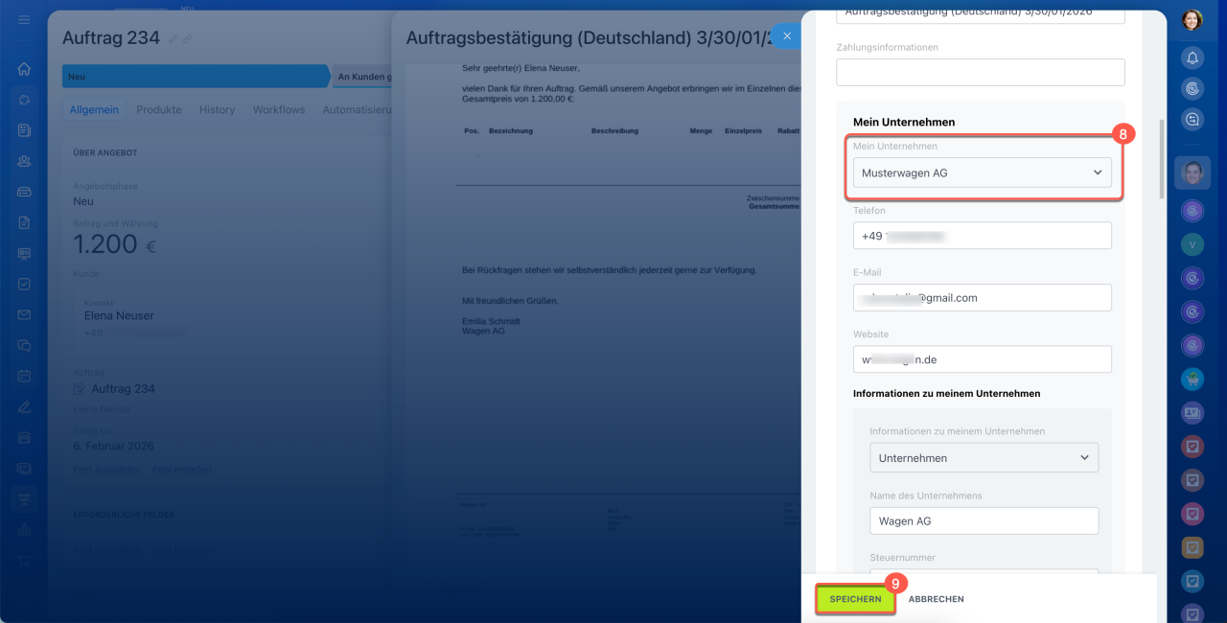Image resolution: width=1227 pixels, height=623 pixels.
Task: Select the An Kunden stage in progress bar
Action: tap(364, 76)
